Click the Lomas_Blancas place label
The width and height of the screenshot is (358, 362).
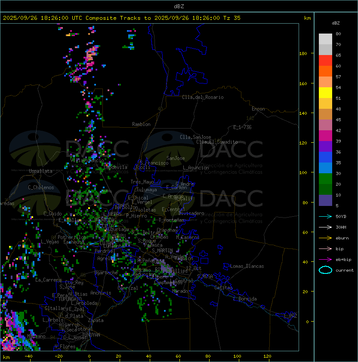[x=247, y=266]
